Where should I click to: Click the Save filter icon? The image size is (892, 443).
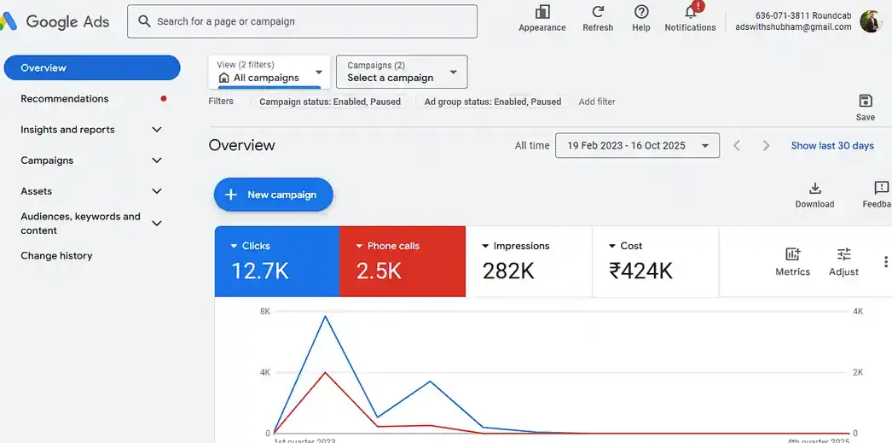(x=866, y=101)
